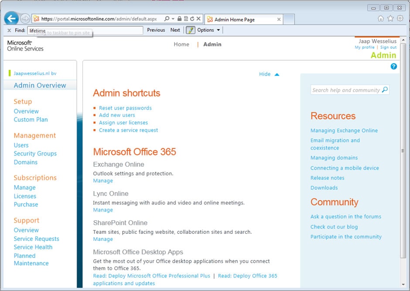Screen dimensions: 410x291
Task: Open the address bar autocomplete dropdown arrow
Action: point(173,19)
